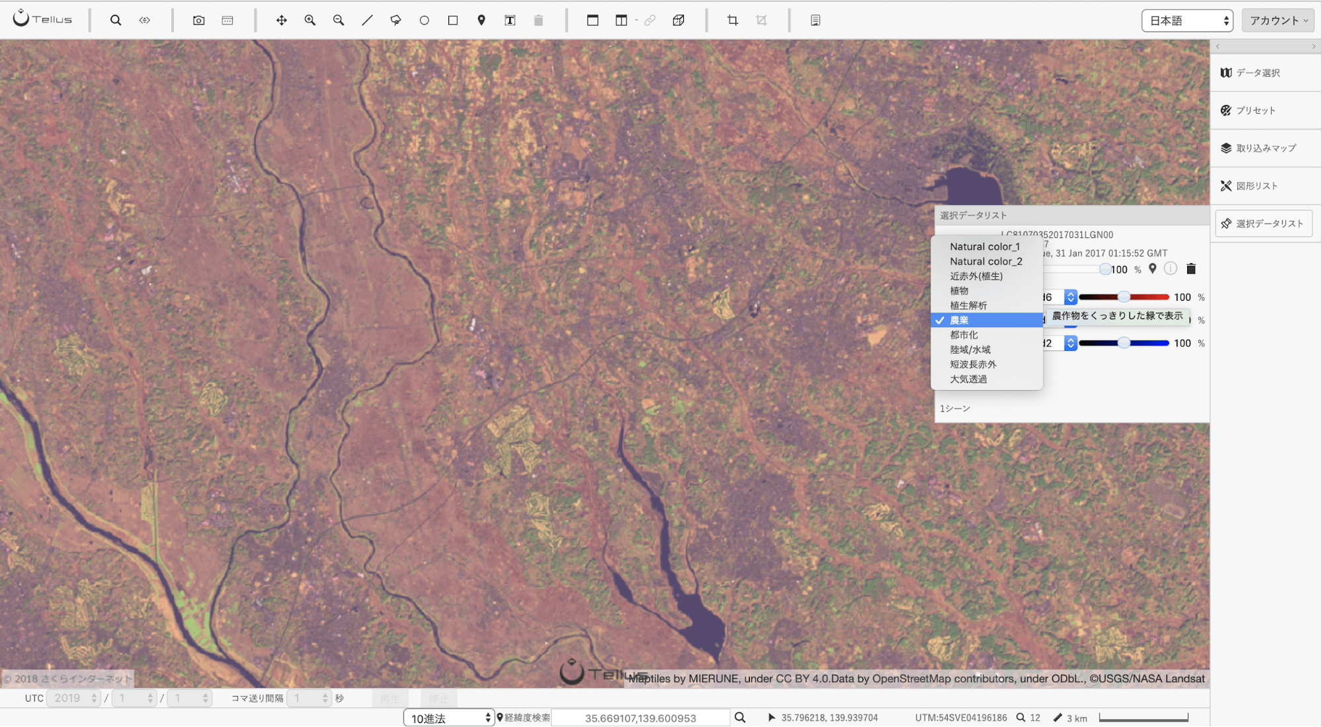Open the 日本語 language dropdown
The image size is (1322, 727).
(x=1187, y=20)
